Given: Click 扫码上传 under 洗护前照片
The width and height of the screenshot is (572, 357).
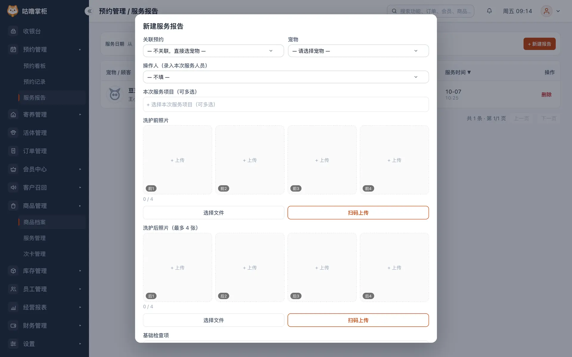Looking at the screenshot, I should pos(358,213).
